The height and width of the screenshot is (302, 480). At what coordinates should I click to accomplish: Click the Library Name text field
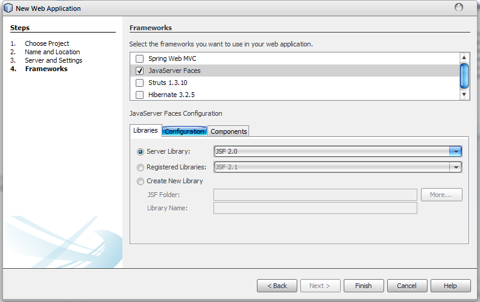click(x=315, y=208)
